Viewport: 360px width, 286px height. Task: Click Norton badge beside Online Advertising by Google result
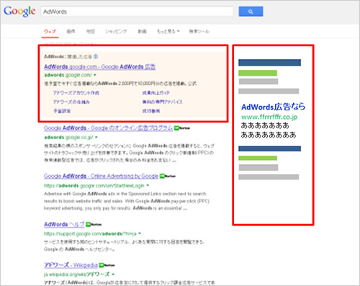(168, 176)
